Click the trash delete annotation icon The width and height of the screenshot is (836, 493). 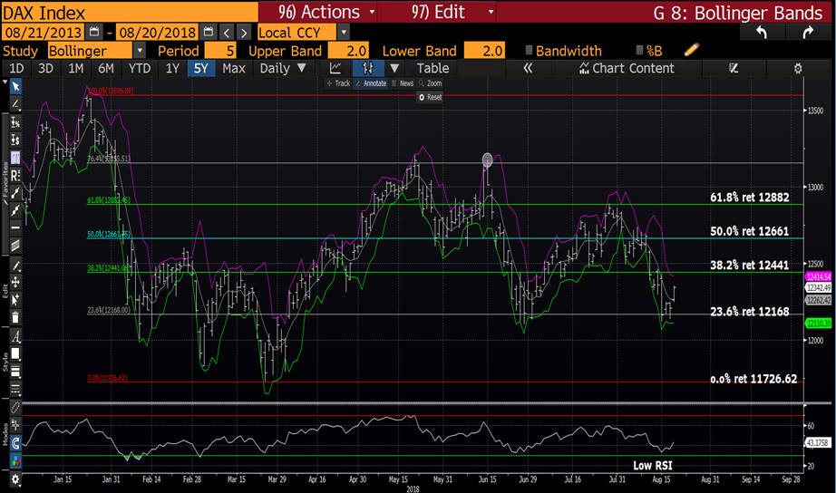[x=15, y=318]
